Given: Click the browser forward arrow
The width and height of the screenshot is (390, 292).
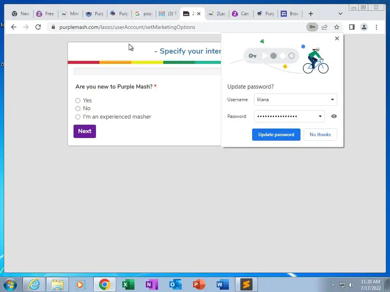Looking at the screenshot, I should [26, 27].
